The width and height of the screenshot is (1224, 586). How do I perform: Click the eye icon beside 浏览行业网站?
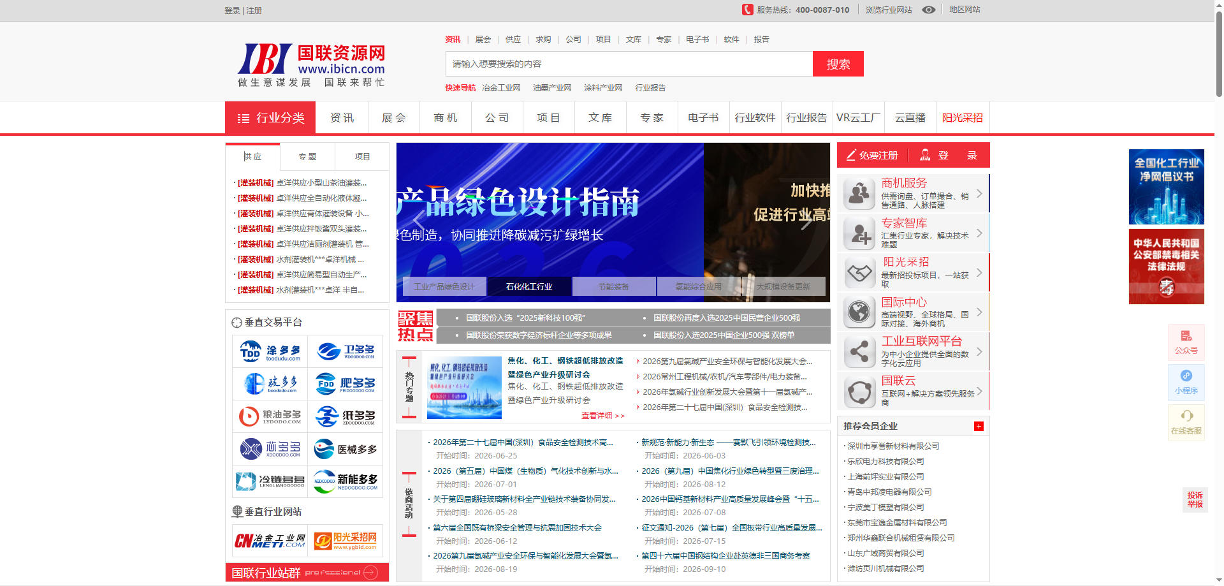(929, 10)
